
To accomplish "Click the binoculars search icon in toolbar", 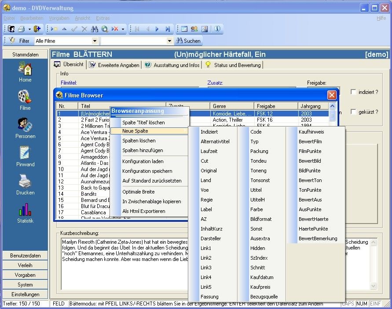I will click(94, 29).
